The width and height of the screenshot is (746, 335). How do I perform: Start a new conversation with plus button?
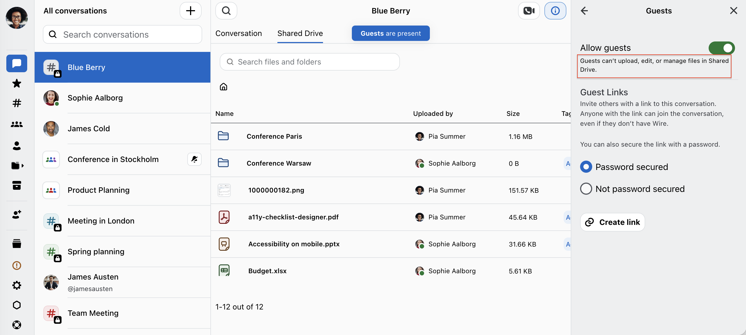coord(190,11)
